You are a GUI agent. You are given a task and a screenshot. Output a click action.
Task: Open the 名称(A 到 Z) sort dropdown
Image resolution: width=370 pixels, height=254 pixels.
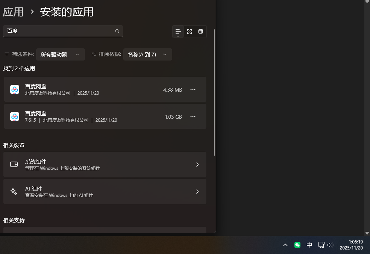pyautogui.click(x=147, y=54)
